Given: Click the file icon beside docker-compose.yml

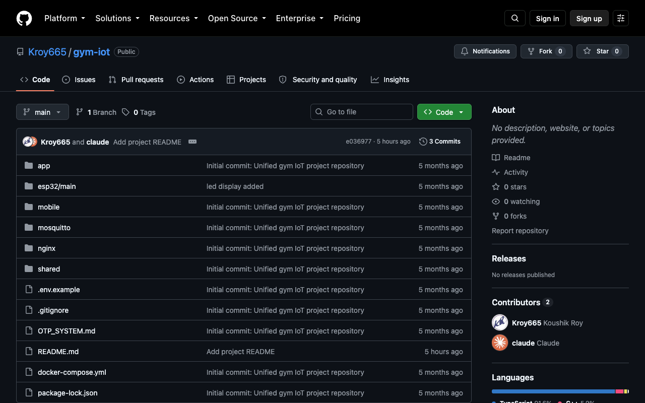Looking at the screenshot, I should 29,372.
